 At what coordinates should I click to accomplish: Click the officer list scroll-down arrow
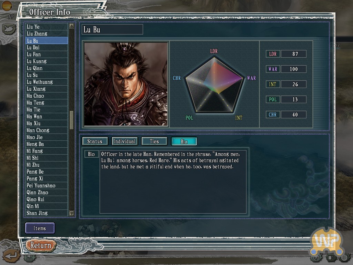72,213
